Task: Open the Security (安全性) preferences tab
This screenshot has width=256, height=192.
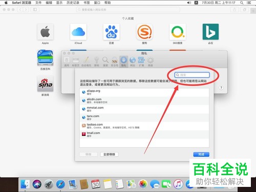Action: tap(115, 62)
